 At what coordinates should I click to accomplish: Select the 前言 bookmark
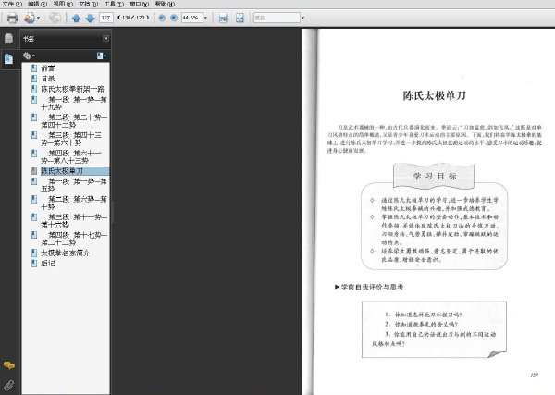[48, 68]
